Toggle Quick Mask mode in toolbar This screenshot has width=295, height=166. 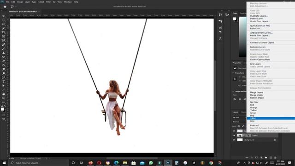(3, 115)
